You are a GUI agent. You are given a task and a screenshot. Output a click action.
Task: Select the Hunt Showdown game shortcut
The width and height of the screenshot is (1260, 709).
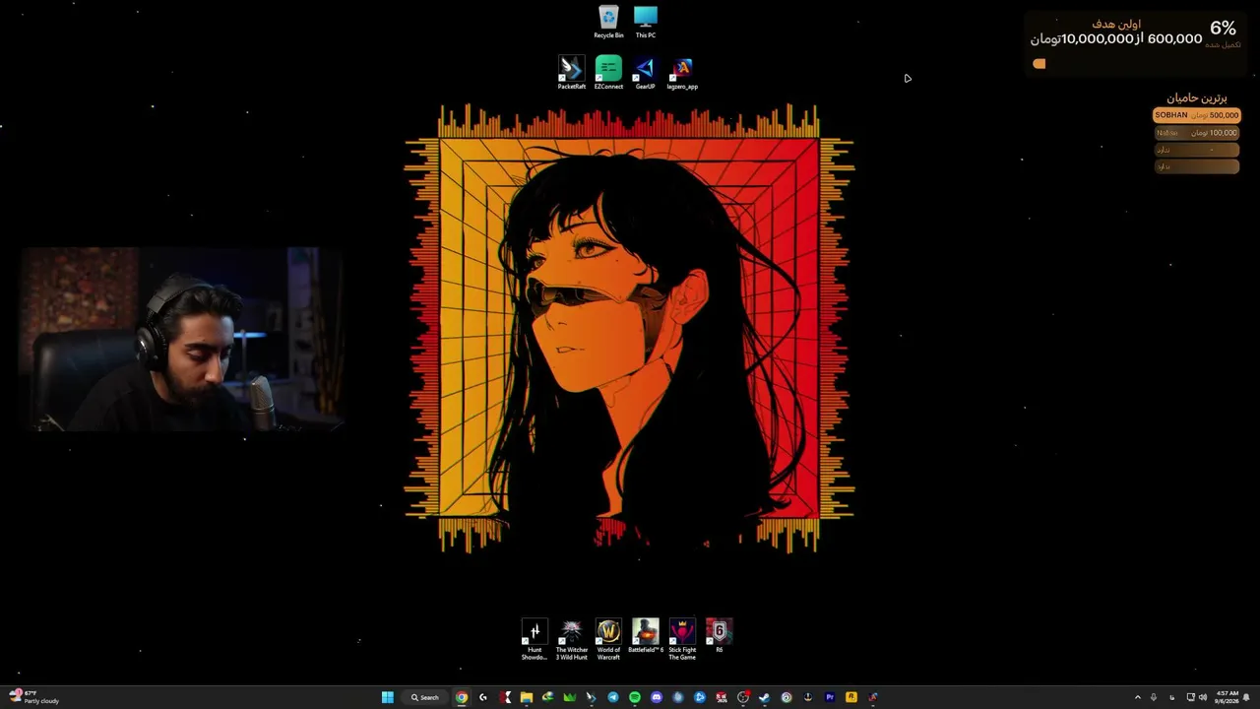pos(535,639)
